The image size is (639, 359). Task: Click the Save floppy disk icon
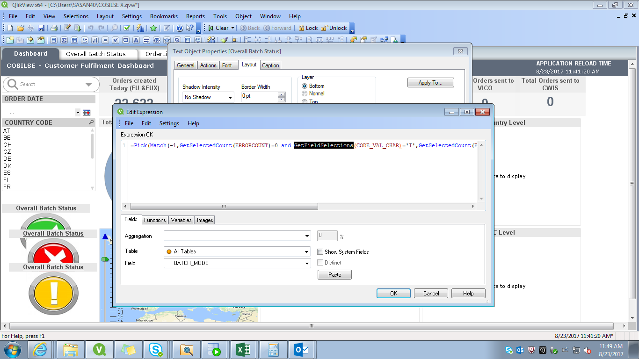pos(41,28)
